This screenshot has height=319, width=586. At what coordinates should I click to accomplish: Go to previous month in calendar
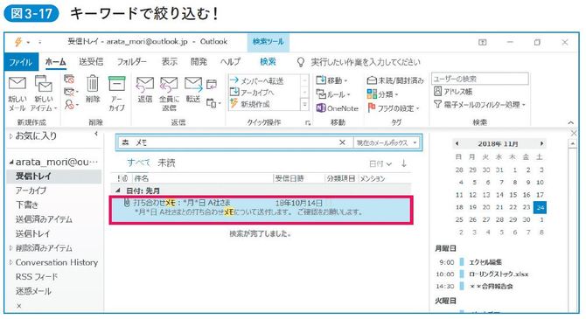[x=457, y=143]
